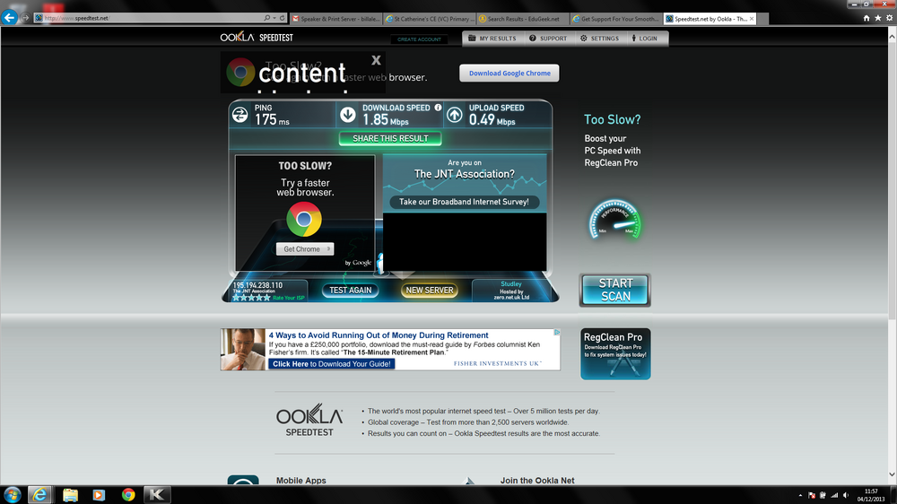Click Take our Broadband Internet Survey
Screen dimensions: 897x504
click(x=464, y=202)
